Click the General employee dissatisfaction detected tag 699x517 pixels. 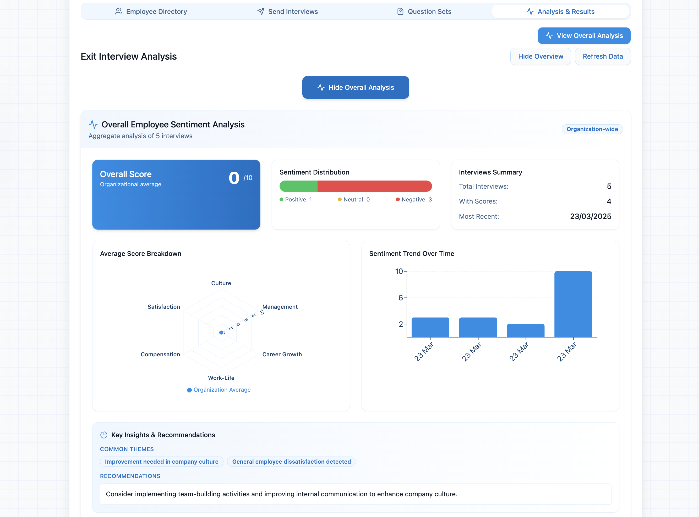click(291, 462)
